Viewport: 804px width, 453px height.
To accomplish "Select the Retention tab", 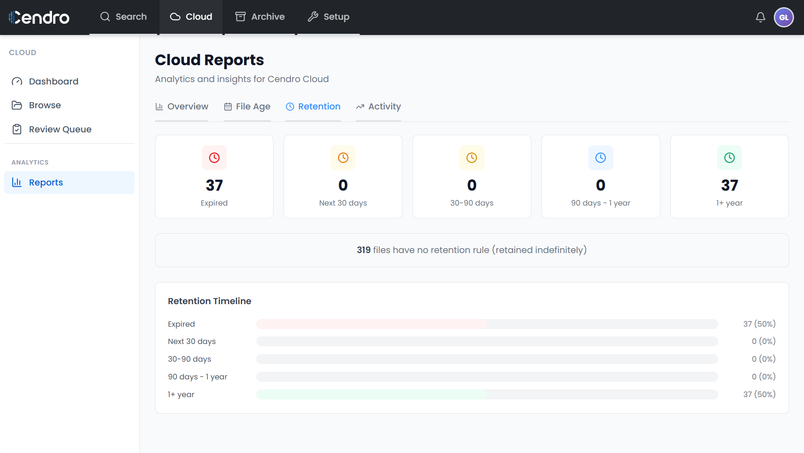I will pos(313,107).
